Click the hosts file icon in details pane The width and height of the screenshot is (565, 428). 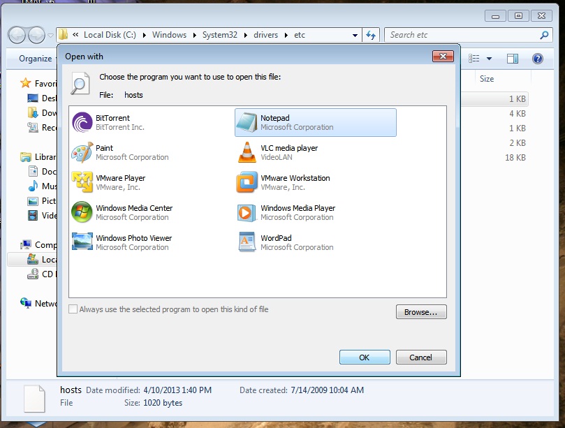(35, 399)
